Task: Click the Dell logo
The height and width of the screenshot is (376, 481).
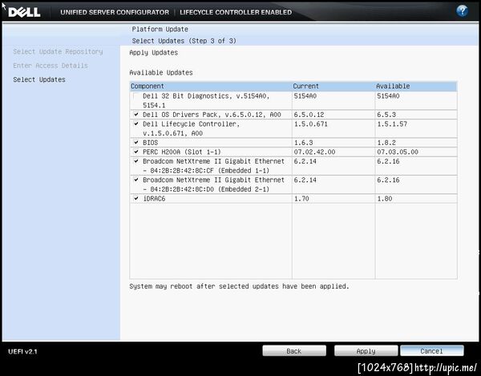Action: tap(24, 12)
